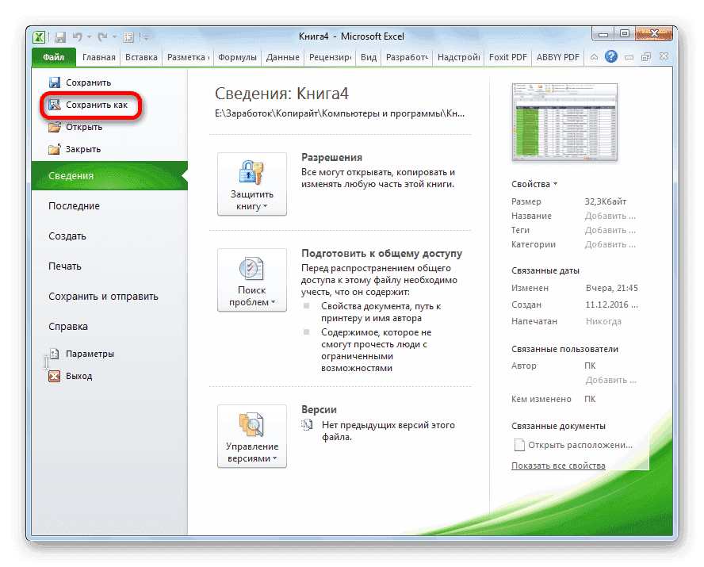Switch to the Формулы ribbon tab

point(239,56)
